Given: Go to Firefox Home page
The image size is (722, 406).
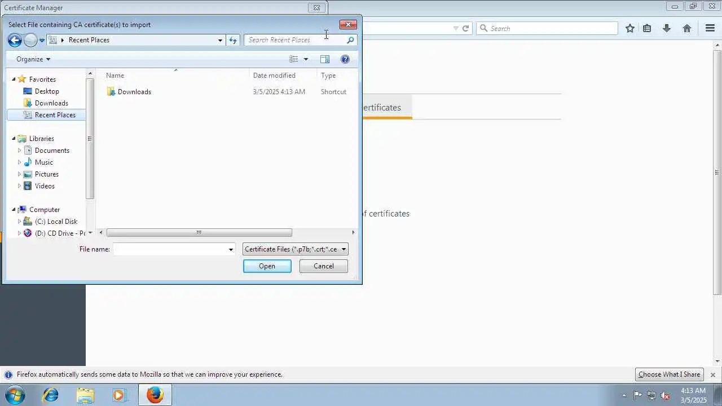Looking at the screenshot, I should point(687,28).
